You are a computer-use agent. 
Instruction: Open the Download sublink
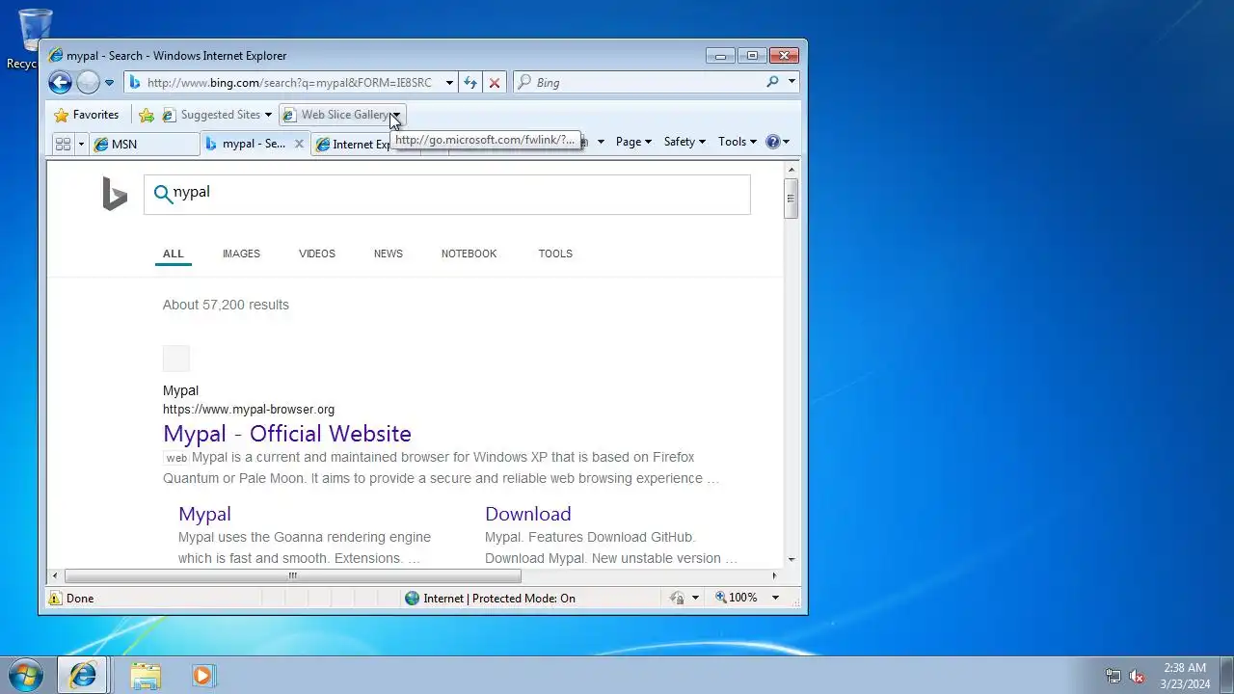tap(528, 514)
